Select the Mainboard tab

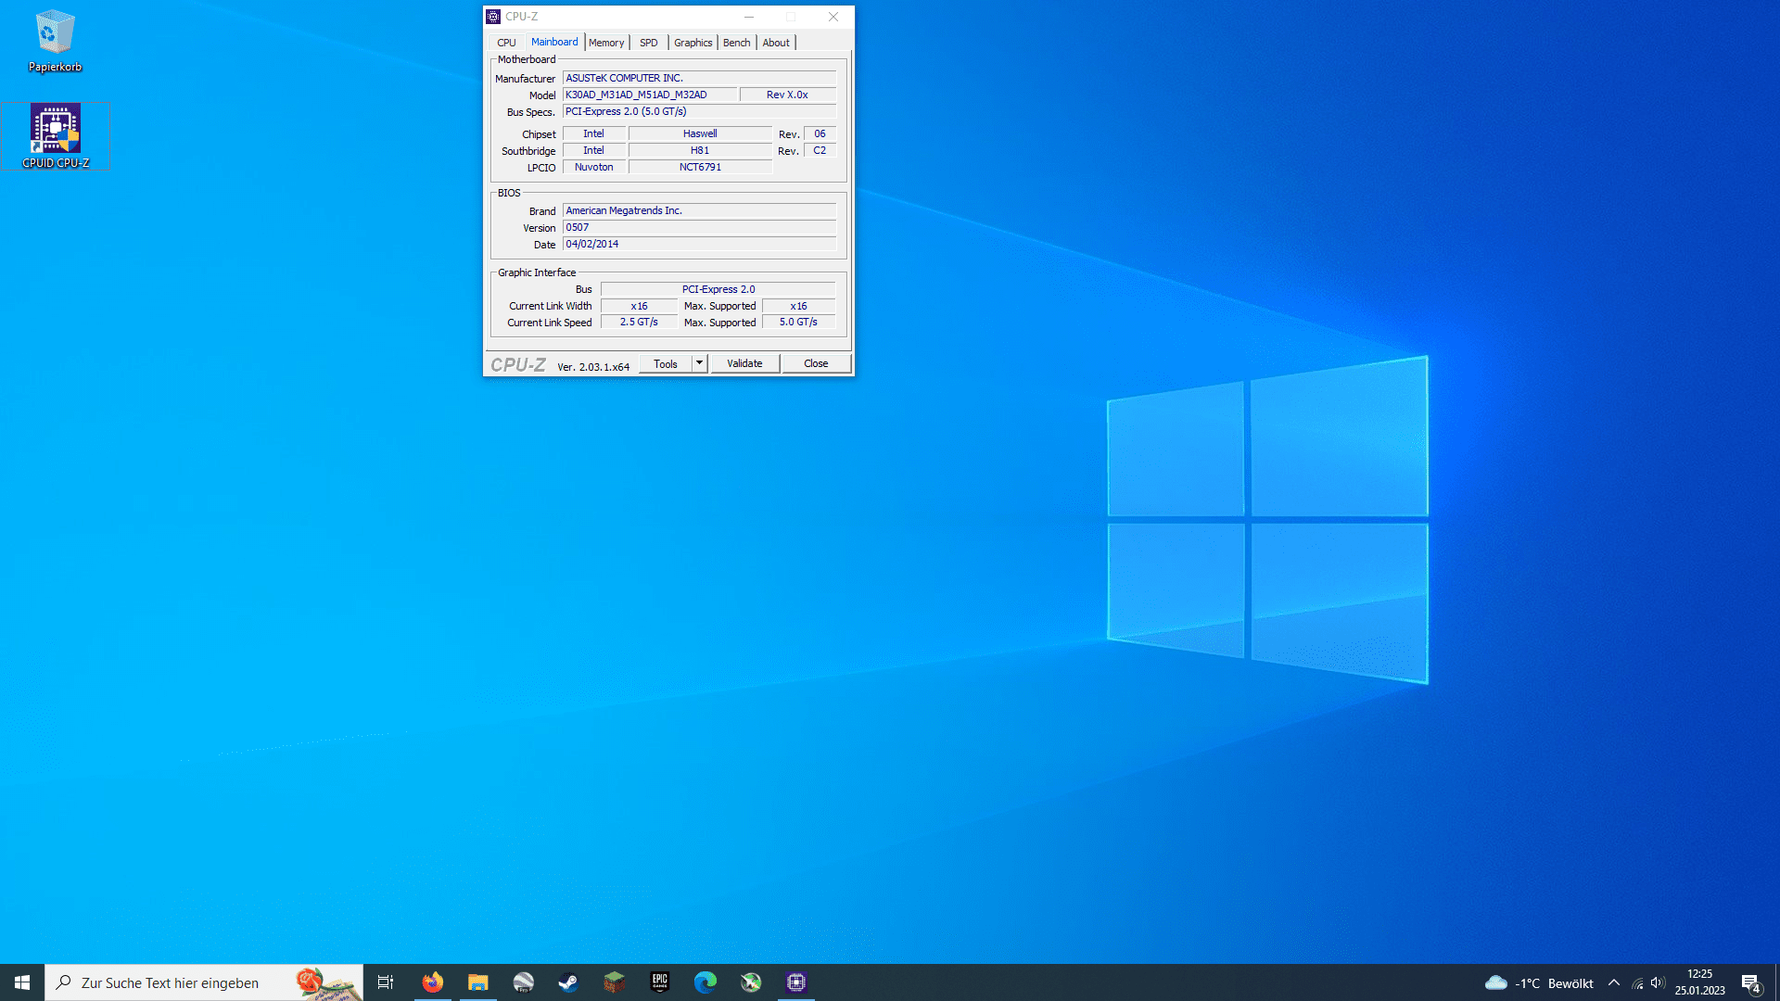pyautogui.click(x=554, y=42)
